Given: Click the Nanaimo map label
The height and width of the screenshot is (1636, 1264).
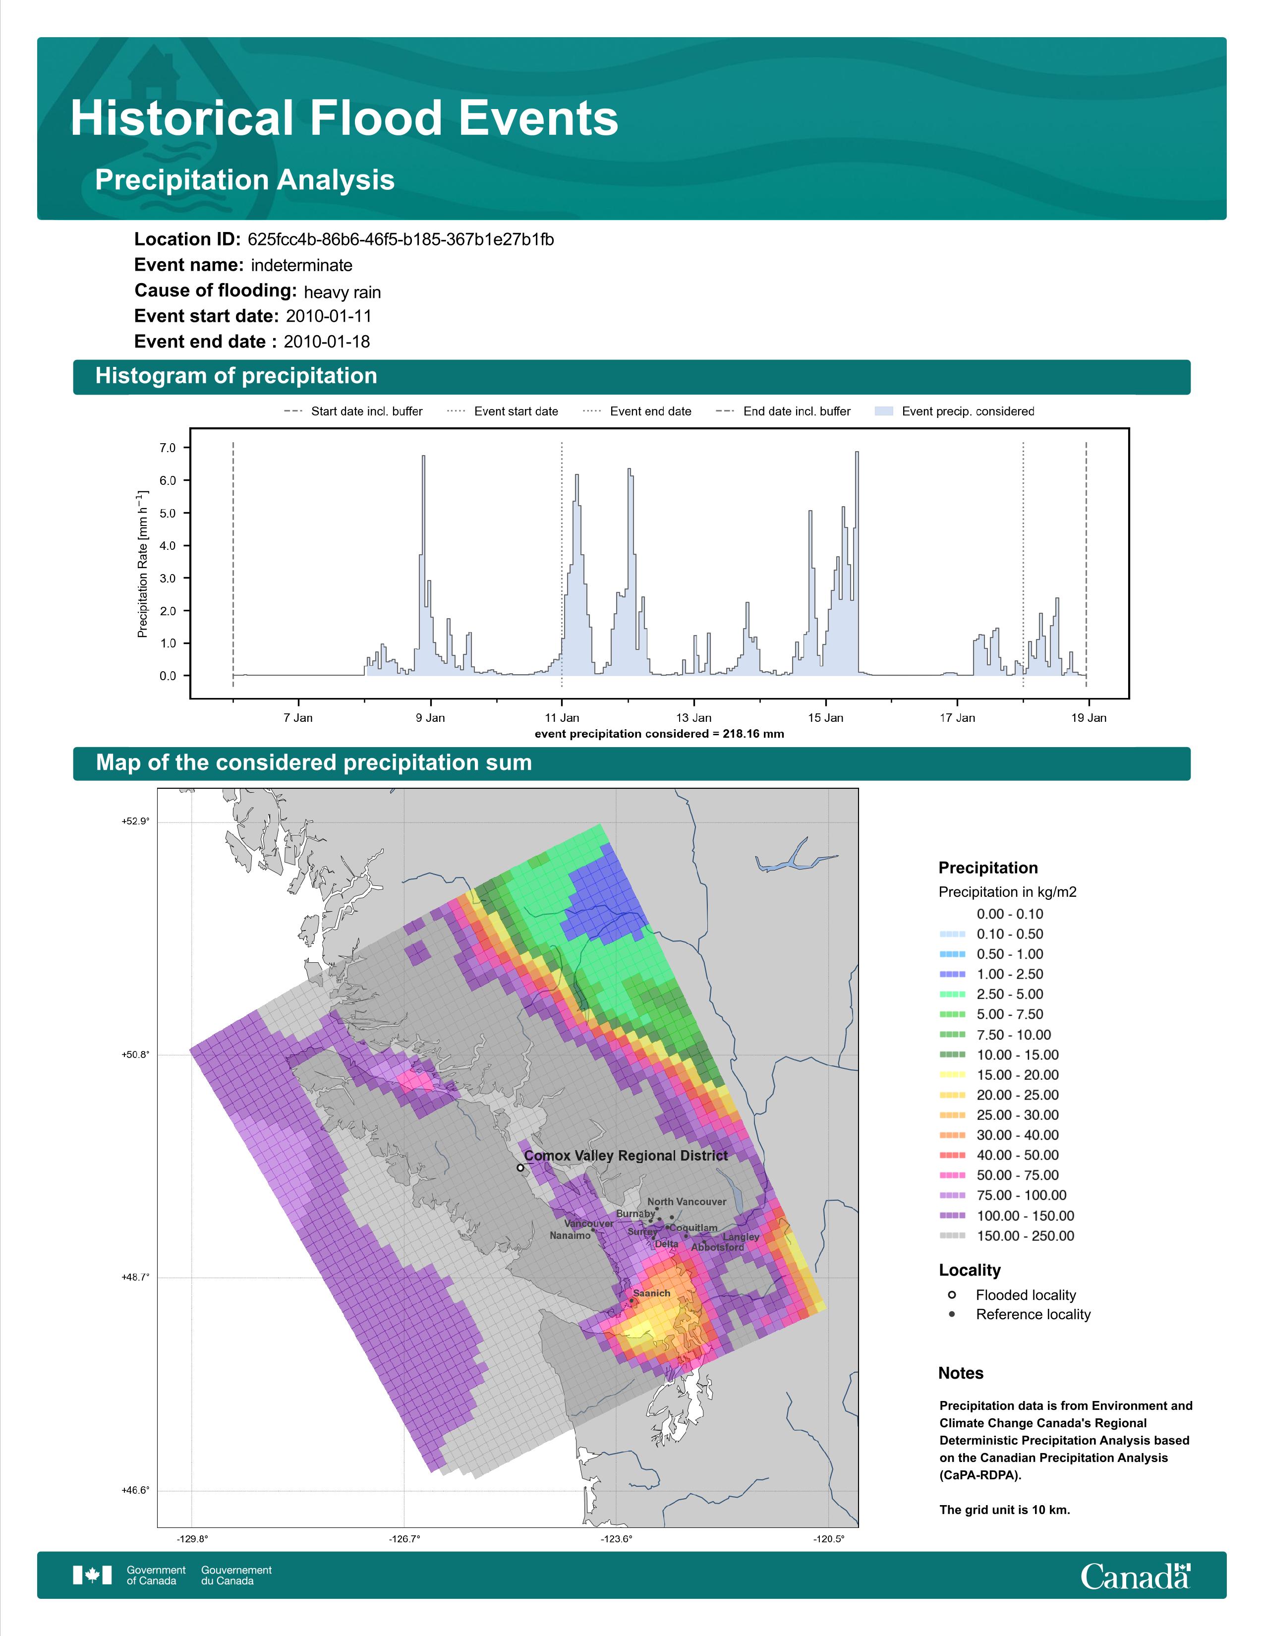Looking at the screenshot, I should pos(570,1235).
